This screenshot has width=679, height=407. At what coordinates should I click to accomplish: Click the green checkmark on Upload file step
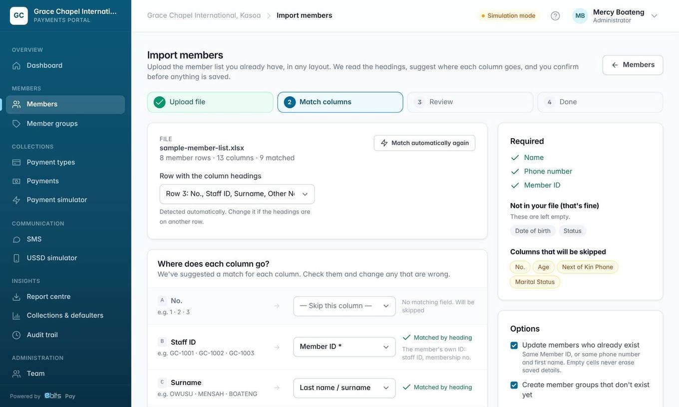[x=160, y=102]
